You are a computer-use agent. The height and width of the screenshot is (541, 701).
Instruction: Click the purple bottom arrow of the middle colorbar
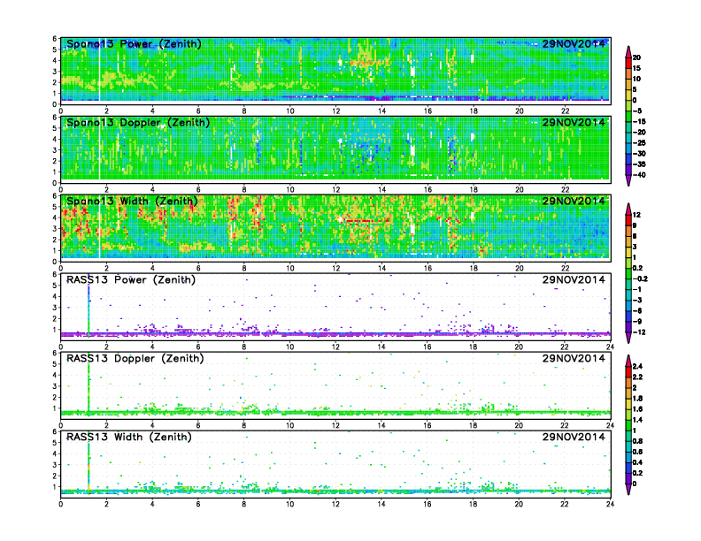628,339
